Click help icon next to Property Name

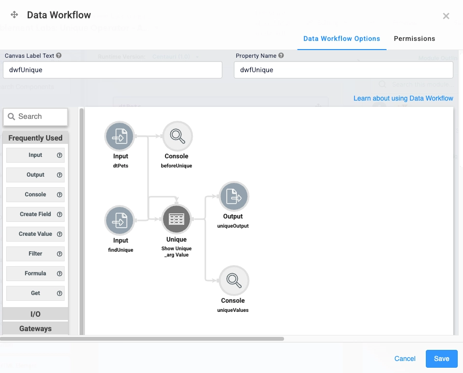(x=281, y=55)
